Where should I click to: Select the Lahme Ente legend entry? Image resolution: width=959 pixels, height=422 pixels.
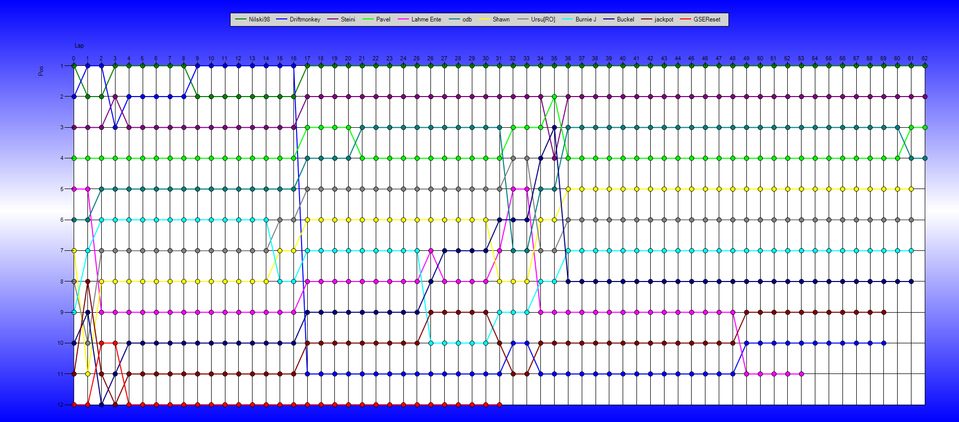click(x=419, y=19)
